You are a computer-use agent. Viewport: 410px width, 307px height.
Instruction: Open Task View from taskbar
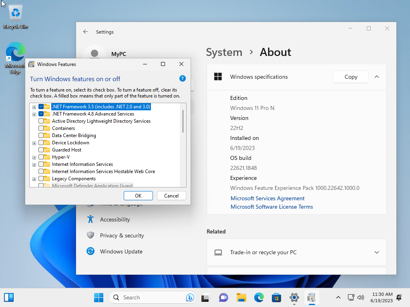[x=206, y=297]
